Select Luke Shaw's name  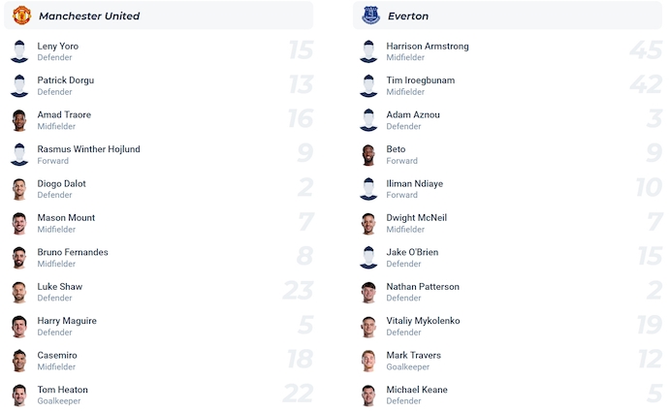coord(60,287)
